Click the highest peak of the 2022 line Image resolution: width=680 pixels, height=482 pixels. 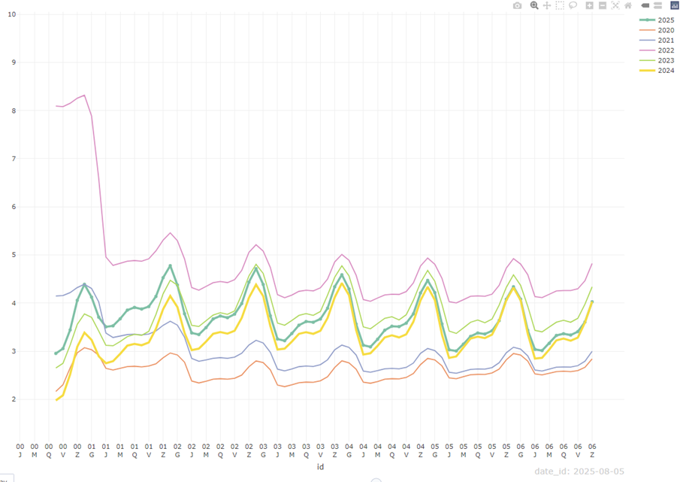click(84, 95)
